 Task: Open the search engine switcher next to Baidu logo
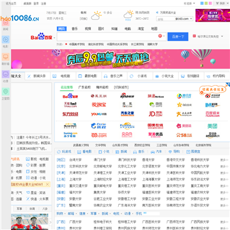click(x=54, y=38)
